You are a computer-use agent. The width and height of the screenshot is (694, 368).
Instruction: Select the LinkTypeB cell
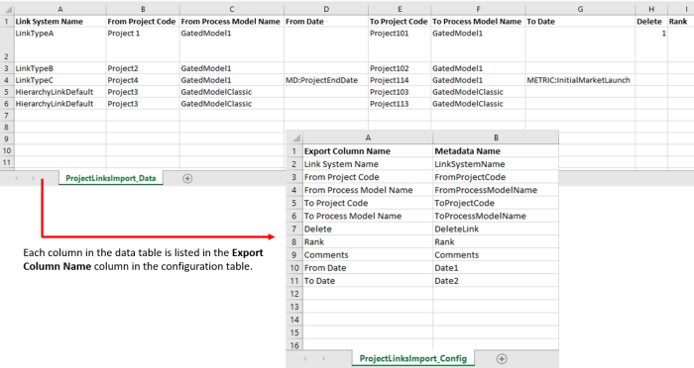coord(59,68)
